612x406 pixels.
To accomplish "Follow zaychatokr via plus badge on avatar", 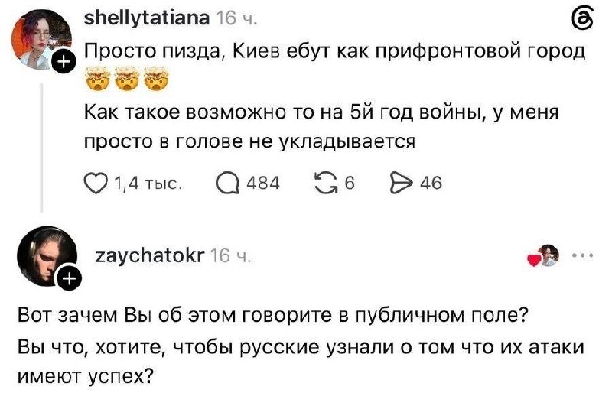I will coord(70,279).
